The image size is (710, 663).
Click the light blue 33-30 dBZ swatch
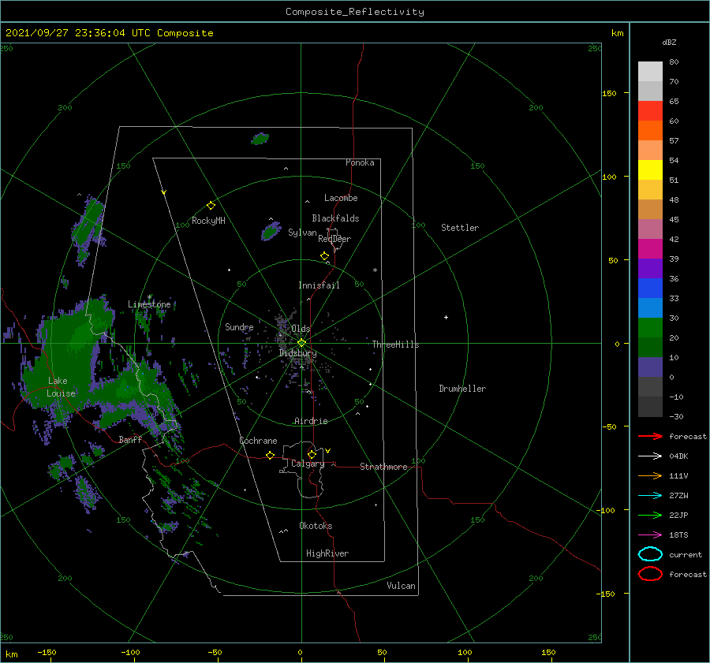[650, 308]
